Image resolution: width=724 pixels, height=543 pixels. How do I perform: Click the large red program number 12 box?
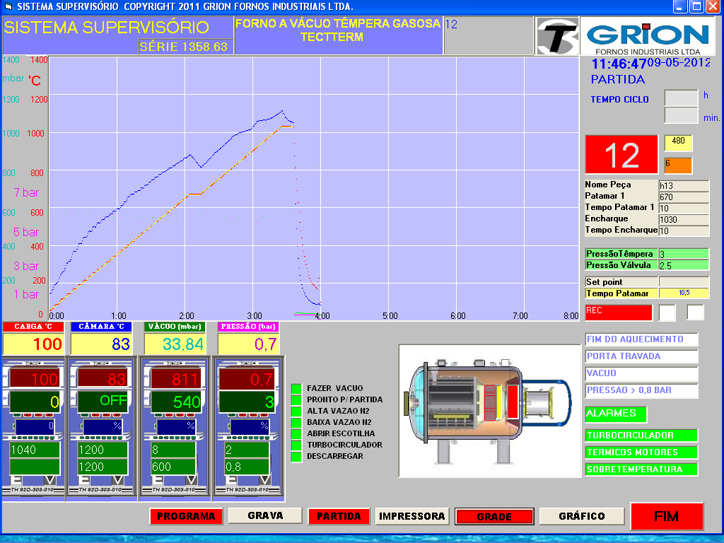pos(621,155)
